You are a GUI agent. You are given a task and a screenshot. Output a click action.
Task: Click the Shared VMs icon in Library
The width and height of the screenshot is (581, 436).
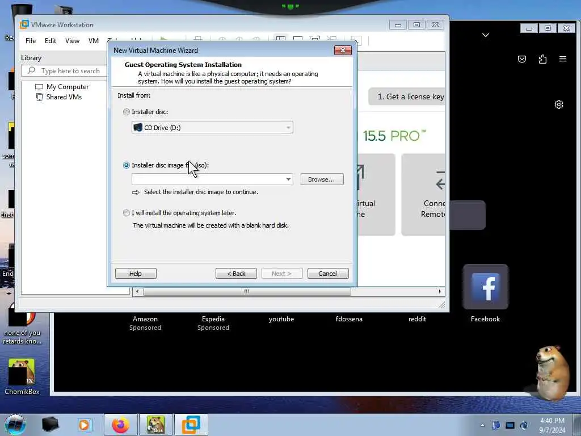click(39, 97)
